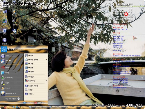Click the snowflake user picture in Start menu header
This screenshot has width=145, height=109.
pos(4,49)
